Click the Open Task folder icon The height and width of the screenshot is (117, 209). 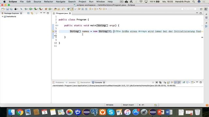tap(59, 9)
